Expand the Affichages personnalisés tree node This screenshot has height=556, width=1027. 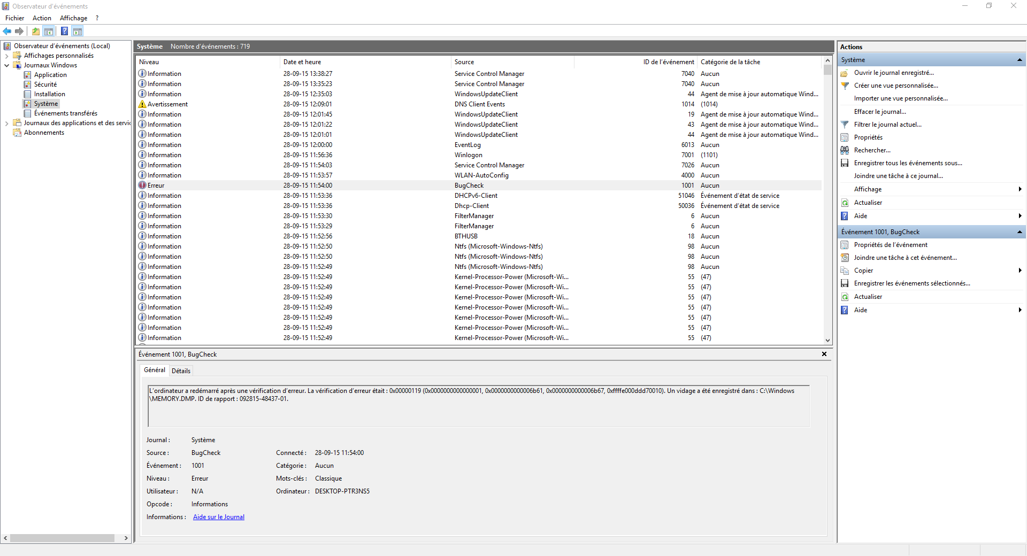[6, 56]
